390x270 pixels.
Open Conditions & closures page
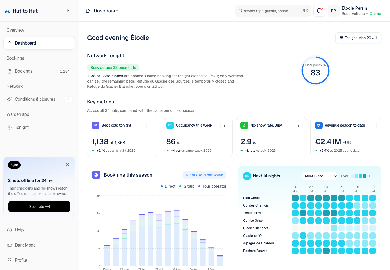pos(39,99)
